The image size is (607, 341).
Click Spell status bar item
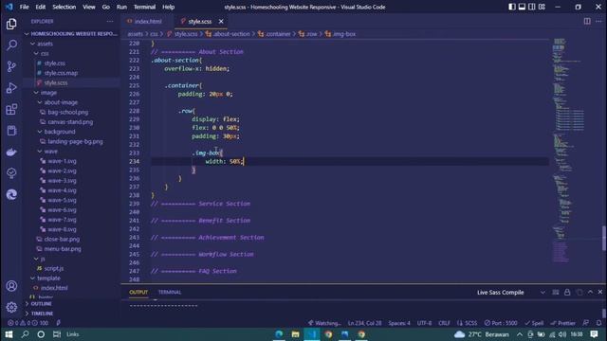click(534, 323)
